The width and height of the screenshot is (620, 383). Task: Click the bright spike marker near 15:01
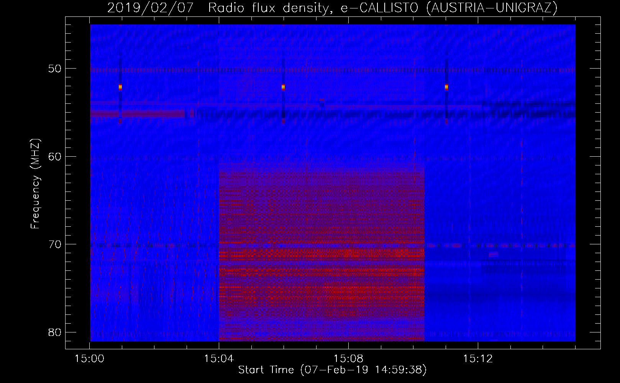coord(120,87)
